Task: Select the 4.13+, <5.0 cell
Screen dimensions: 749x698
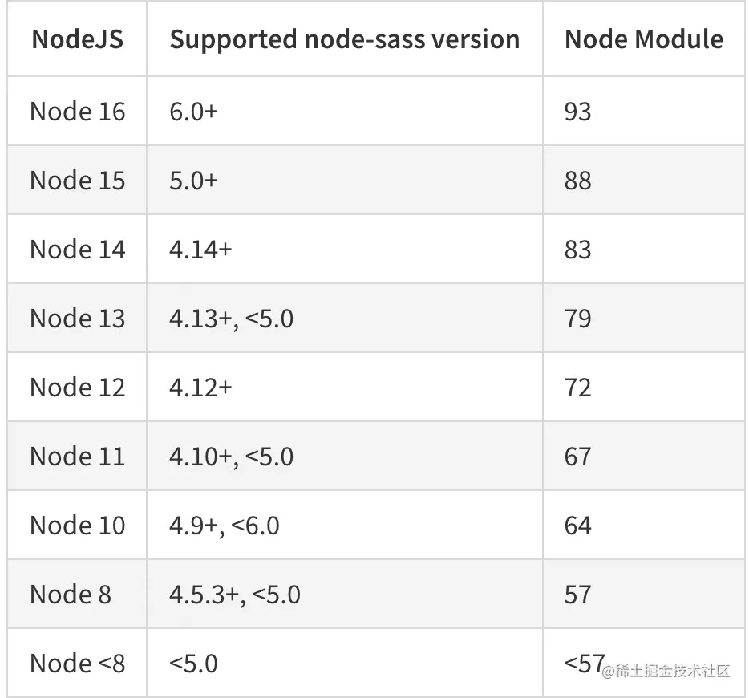Action: pos(231,319)
